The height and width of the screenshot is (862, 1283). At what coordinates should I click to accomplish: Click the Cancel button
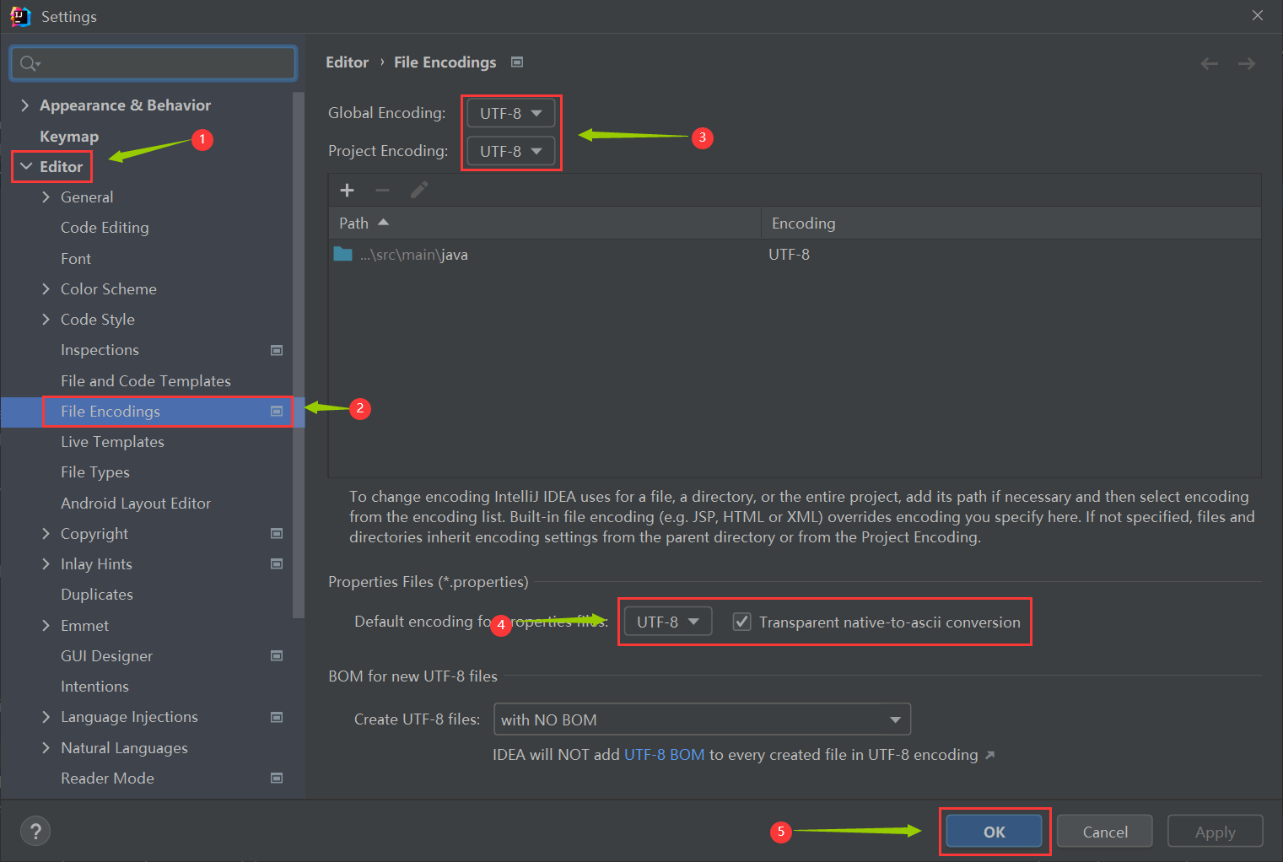(x=1105, y=832)
